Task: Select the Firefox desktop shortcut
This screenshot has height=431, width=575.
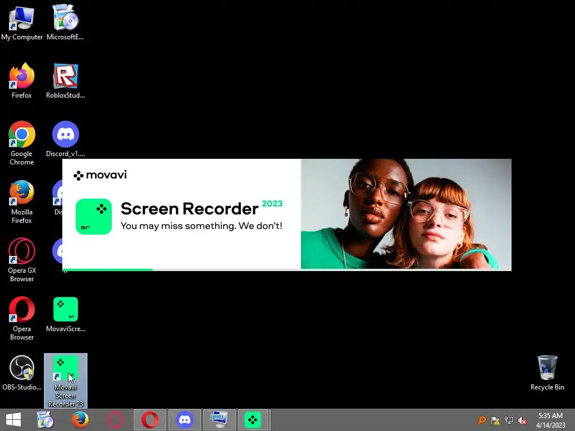Action: point(22,81)
